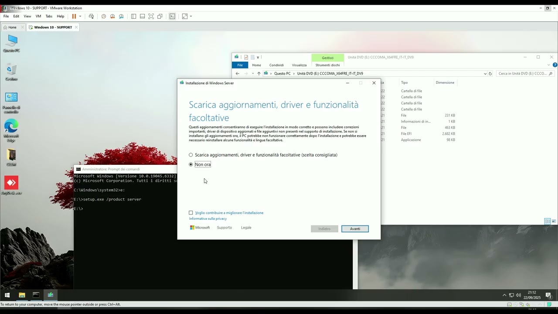The image size is (558, 314).
Task: Launch Microsoft Edge from the desktop
Action: tap(11, 131)
